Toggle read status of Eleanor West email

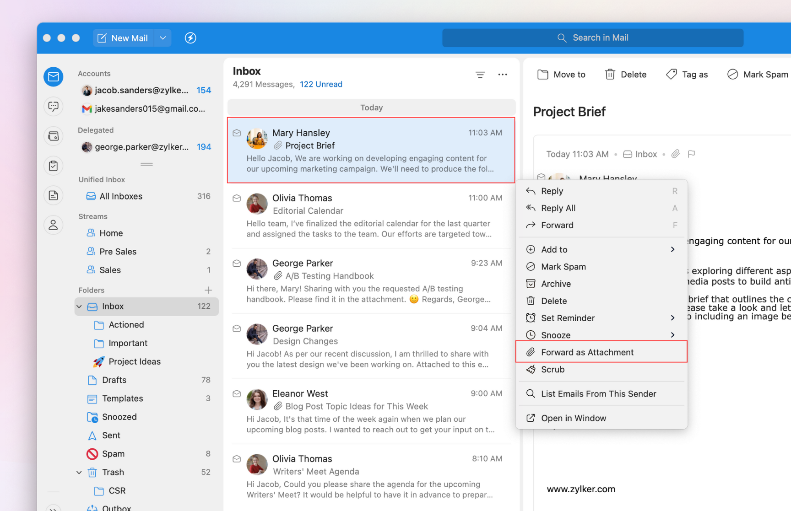pyautogui.click(x=237, y=394)
